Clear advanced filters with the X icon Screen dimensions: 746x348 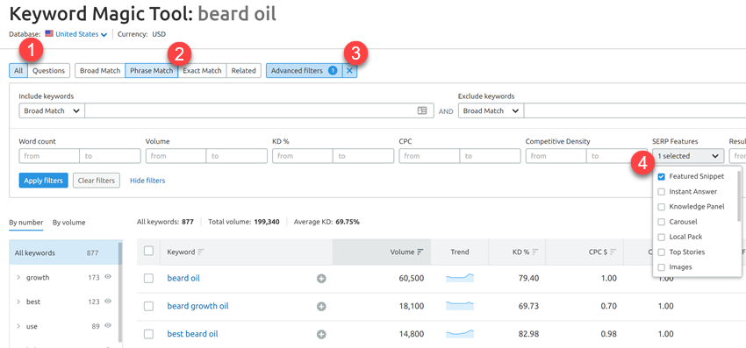tap(349, 71)
